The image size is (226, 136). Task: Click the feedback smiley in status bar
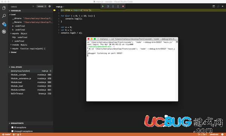tap(222, 134)
